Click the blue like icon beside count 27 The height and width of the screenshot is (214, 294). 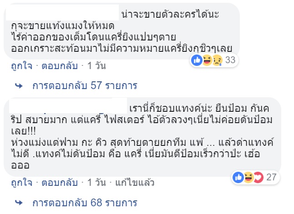coord(238,177)
